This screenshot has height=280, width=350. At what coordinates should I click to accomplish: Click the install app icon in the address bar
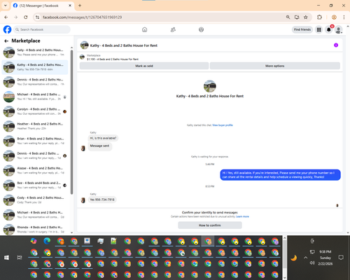pos(297,17)
